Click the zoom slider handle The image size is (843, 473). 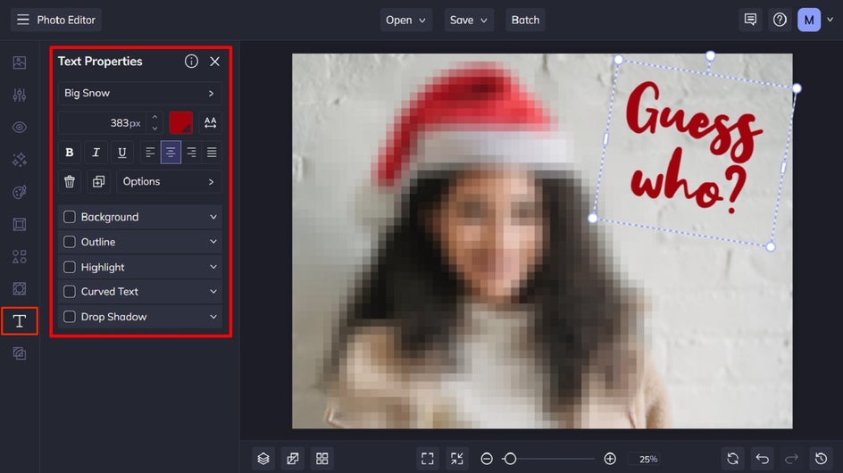click(x=510, y=459)
